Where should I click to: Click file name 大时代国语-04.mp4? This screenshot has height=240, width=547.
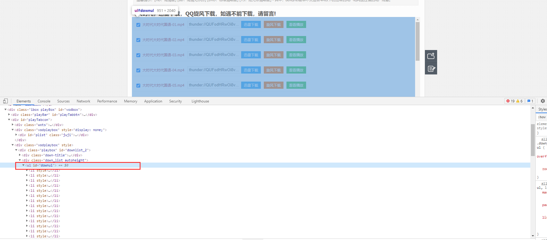[163, 70]
